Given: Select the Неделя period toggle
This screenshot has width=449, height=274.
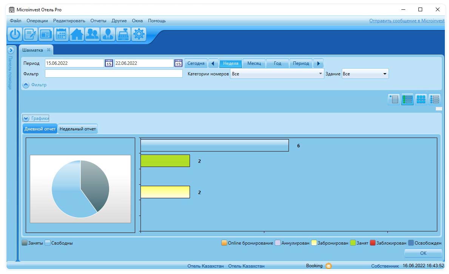Looking at the screenshot, I should [x=231, y=63].
